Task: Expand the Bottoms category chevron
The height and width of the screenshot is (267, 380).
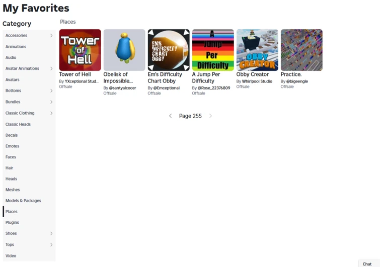Action: point(51,91)
